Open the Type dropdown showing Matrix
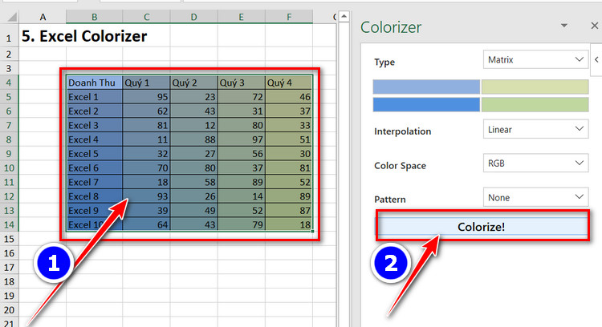This screenshot has height=327, width=602. (535, 60)
